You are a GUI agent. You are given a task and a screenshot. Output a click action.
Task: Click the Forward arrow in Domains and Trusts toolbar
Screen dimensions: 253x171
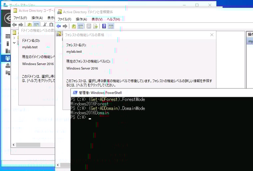[65, 26]
